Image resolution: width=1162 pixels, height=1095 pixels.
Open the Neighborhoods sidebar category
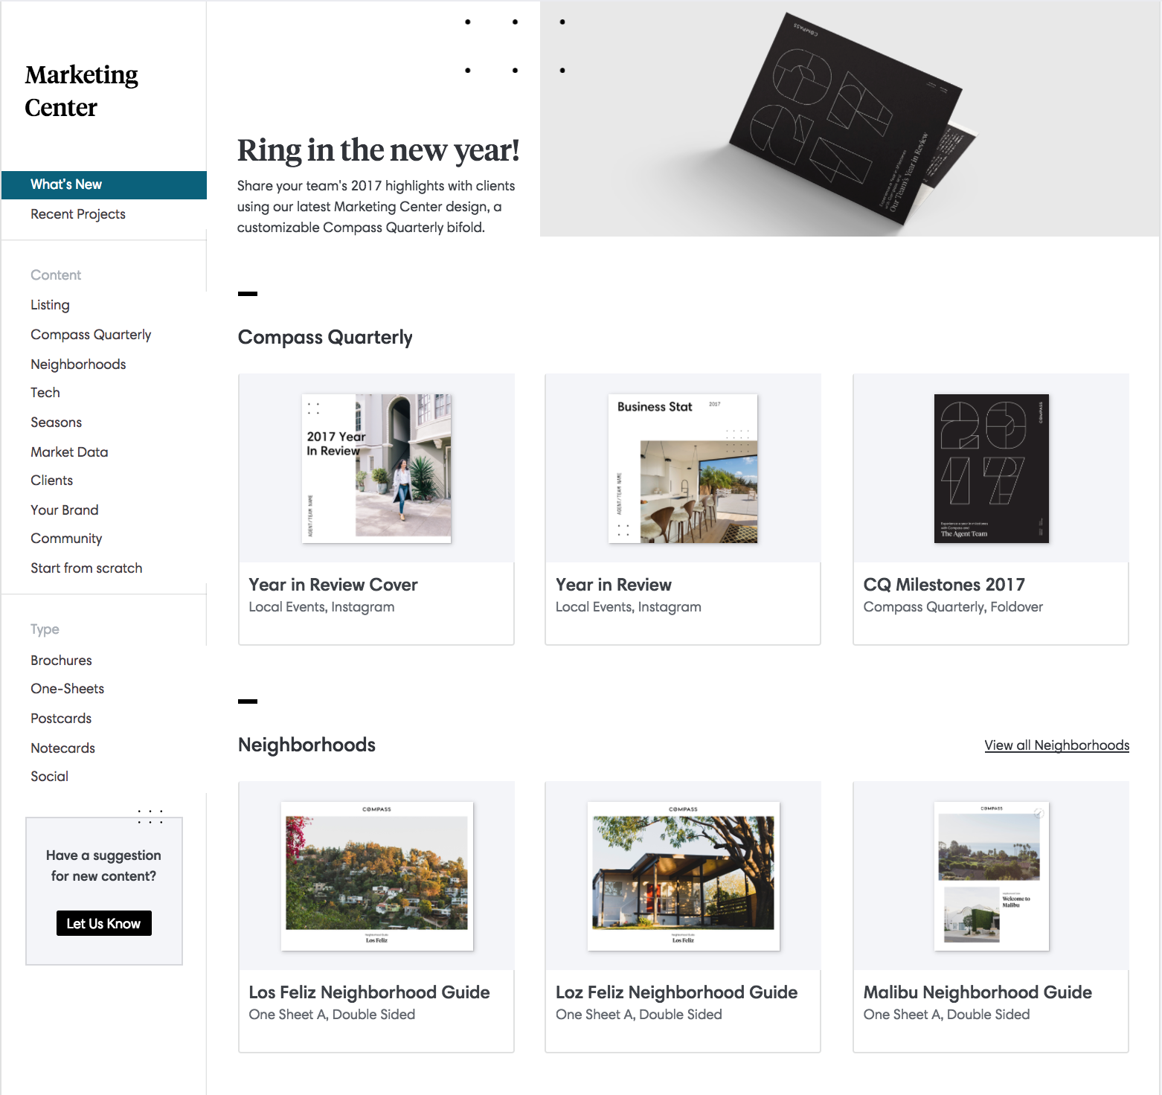(78, 365)
